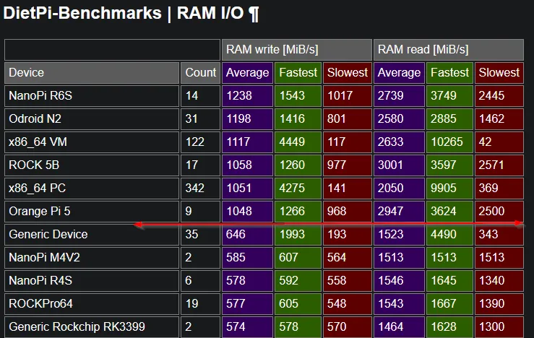The width and height of the screenshot is (534, 338).
Task: Click the red 42 slowest read cell
Action: (499, 142)
